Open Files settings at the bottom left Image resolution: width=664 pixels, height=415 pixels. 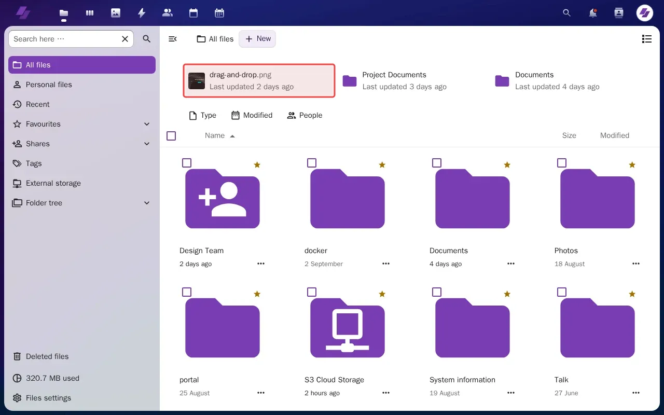click(48, 398)
